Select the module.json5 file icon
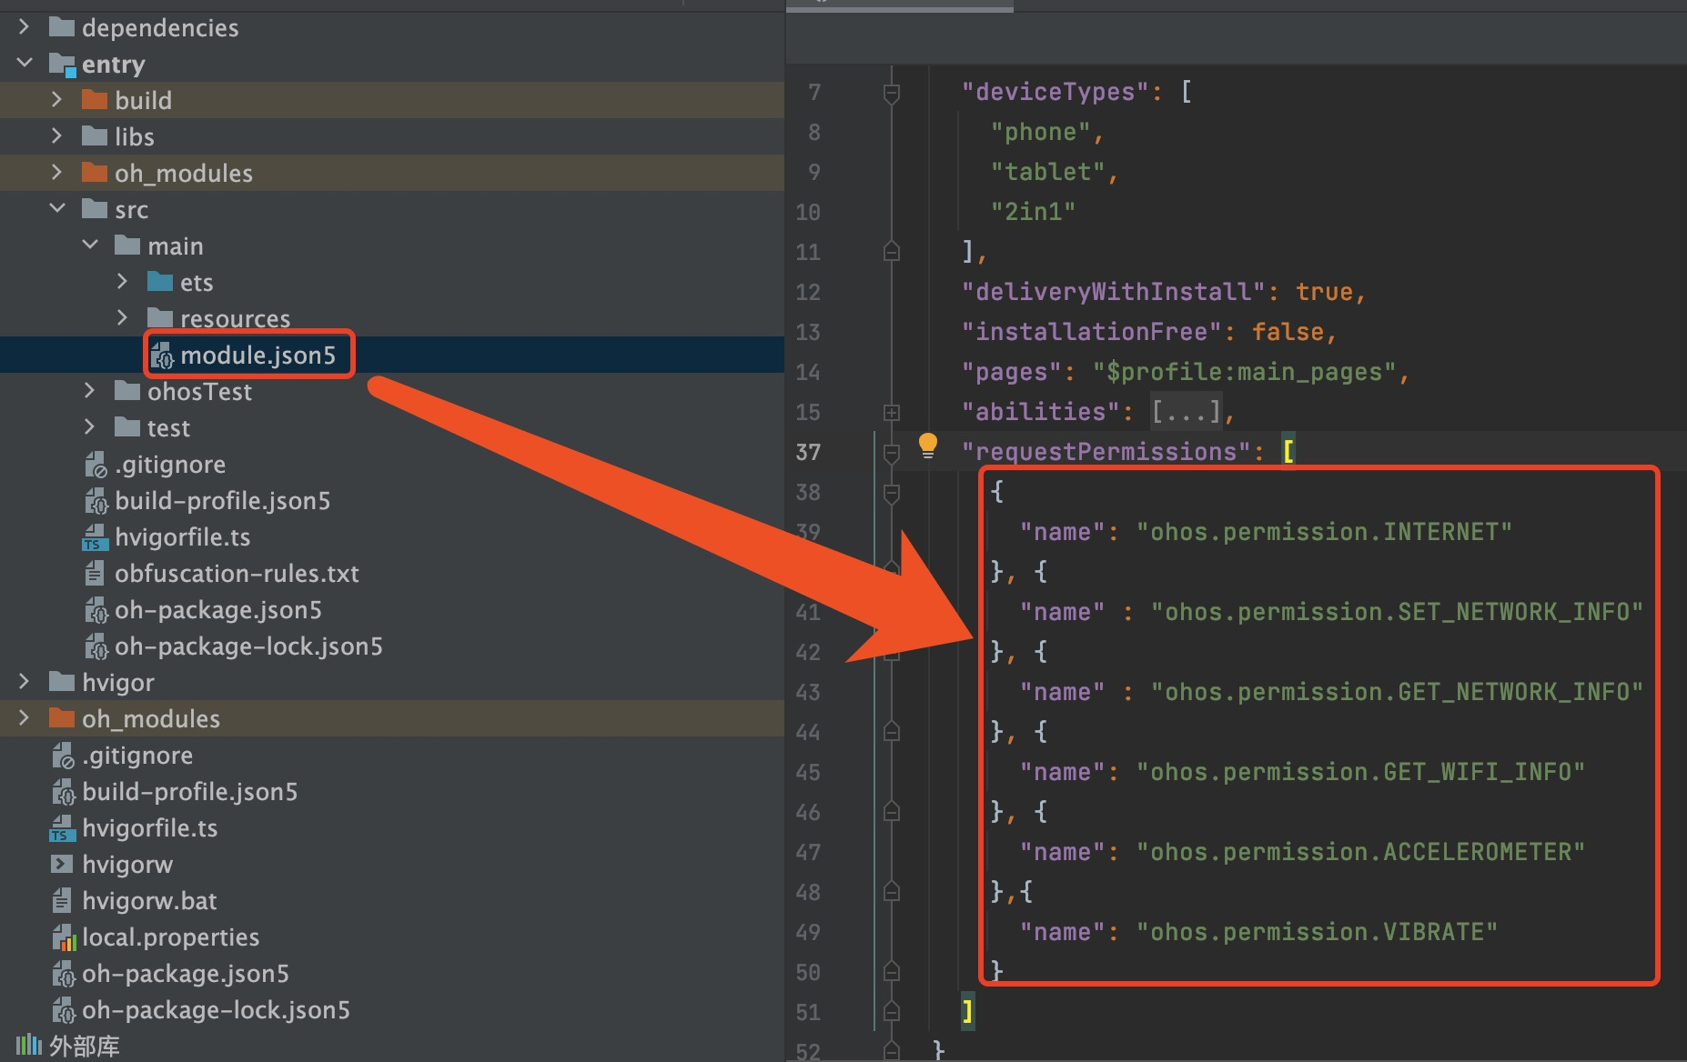The image size is (1687, 1062). tap(162, 356)
